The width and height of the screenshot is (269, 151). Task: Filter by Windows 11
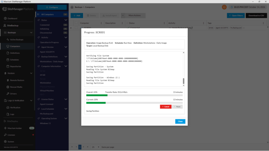click(x=45, y=123)
